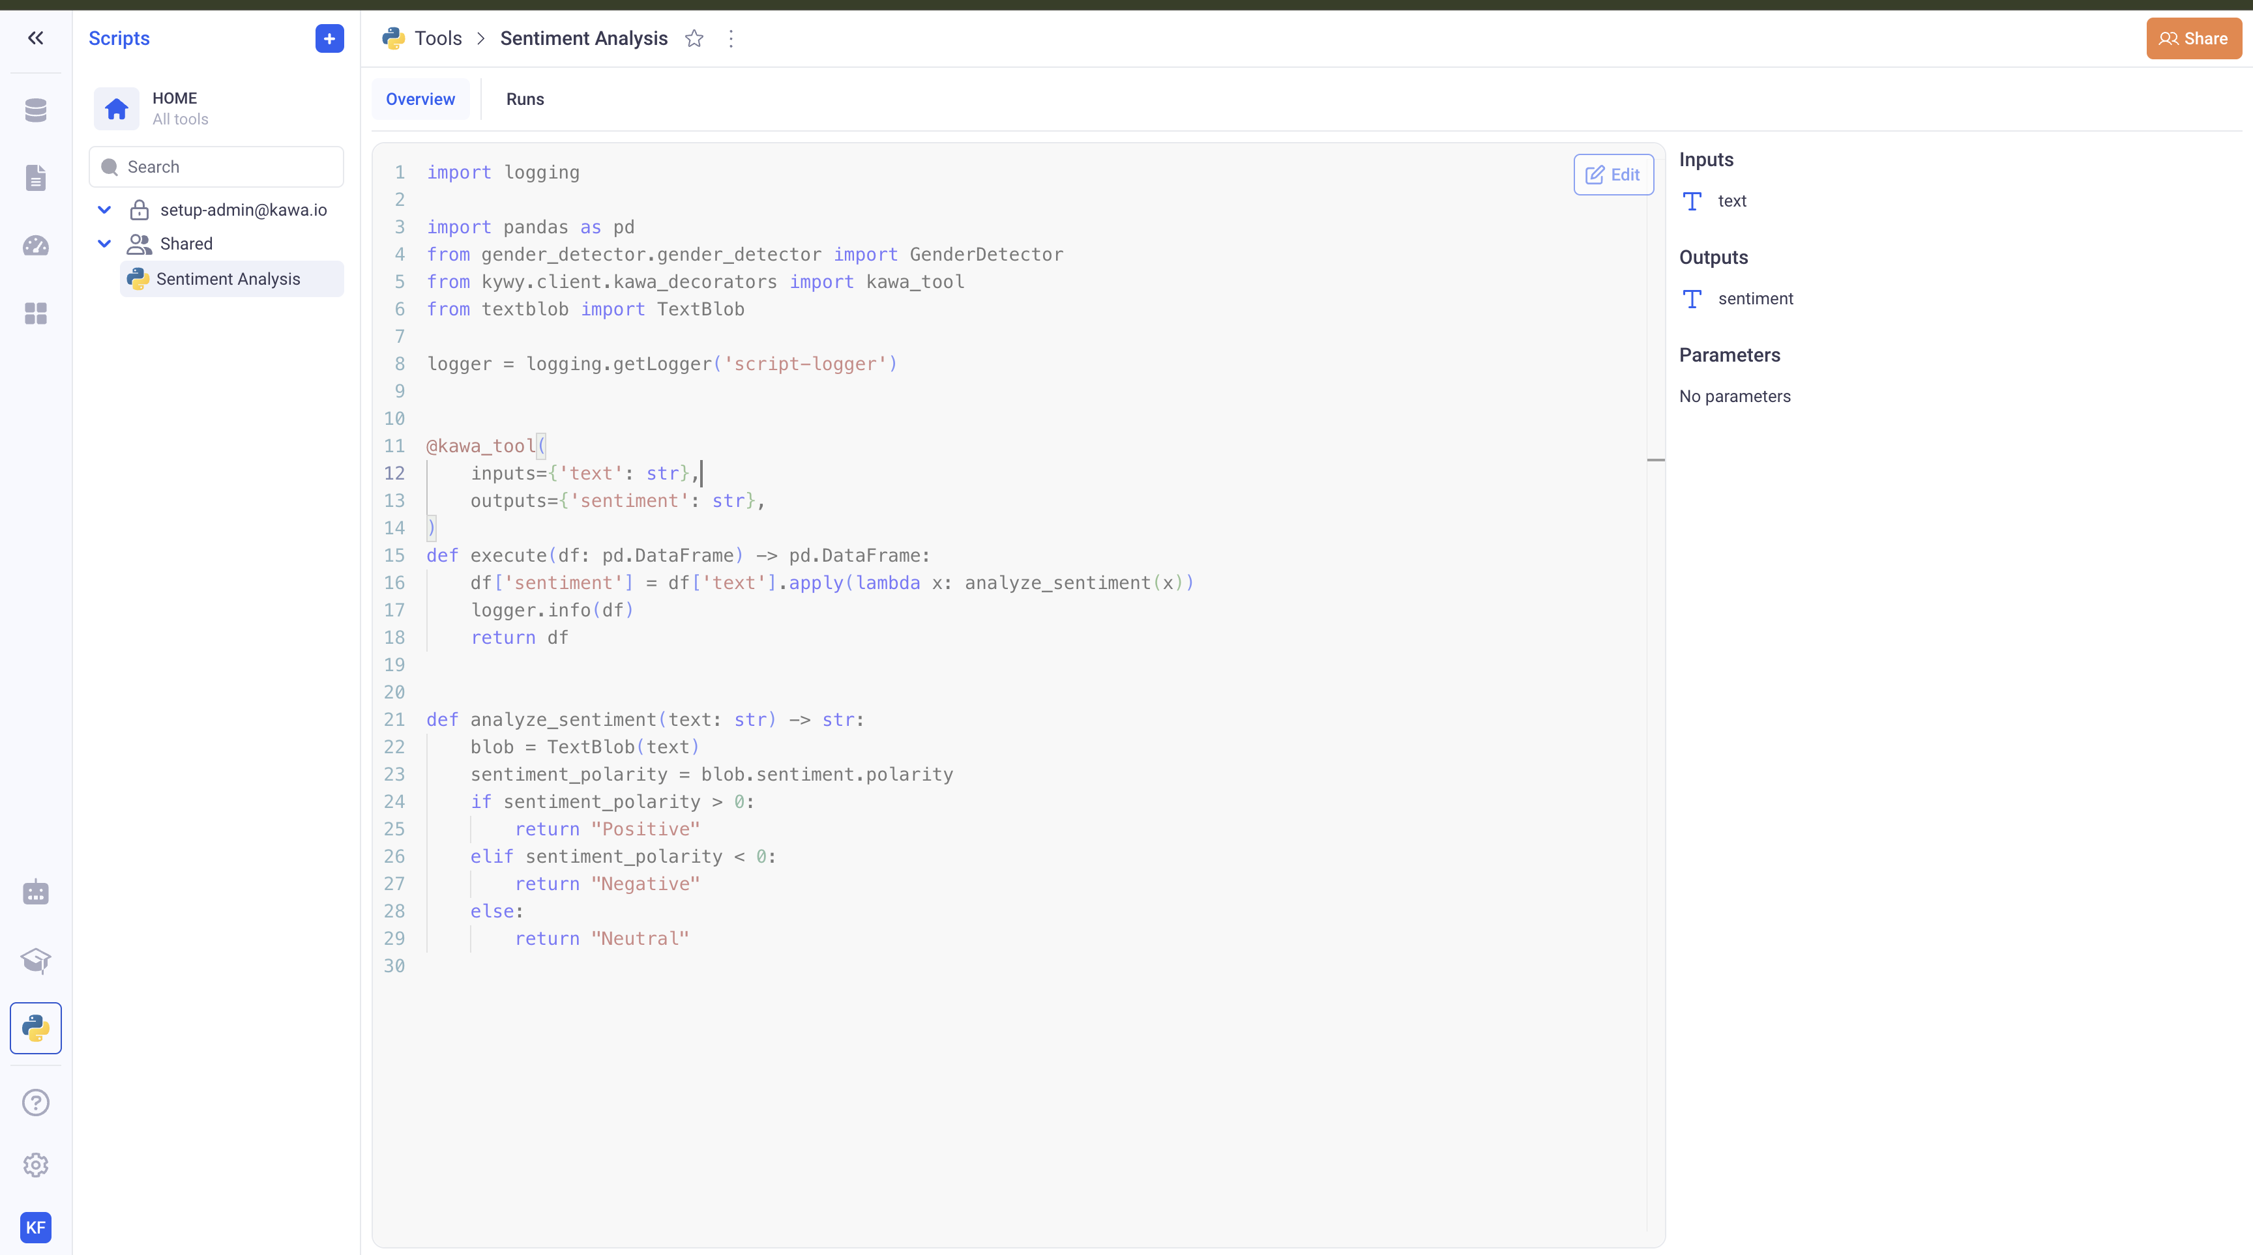Open HOME All tools entry

coord(217,108)
